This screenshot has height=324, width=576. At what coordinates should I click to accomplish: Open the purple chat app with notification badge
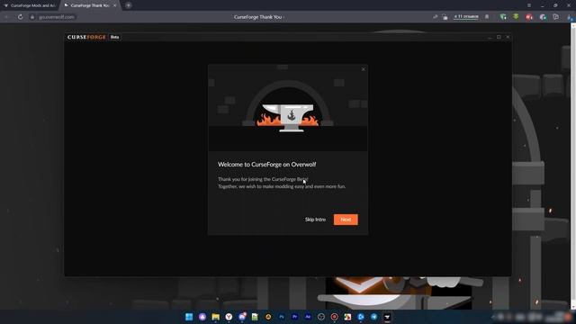(x=242, y=317)
